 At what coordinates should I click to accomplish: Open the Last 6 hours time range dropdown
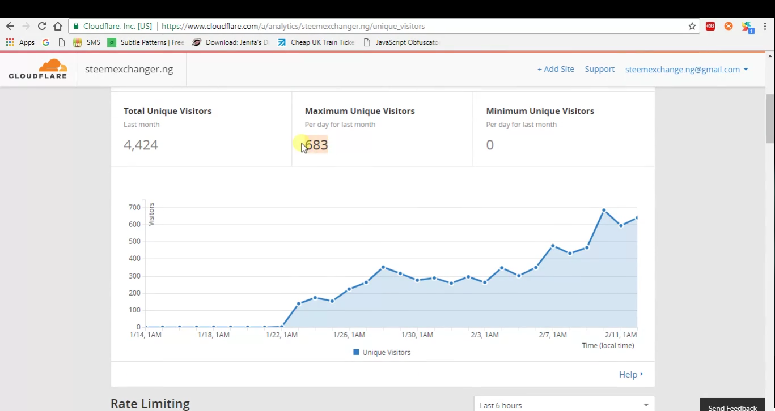(564, 404)
